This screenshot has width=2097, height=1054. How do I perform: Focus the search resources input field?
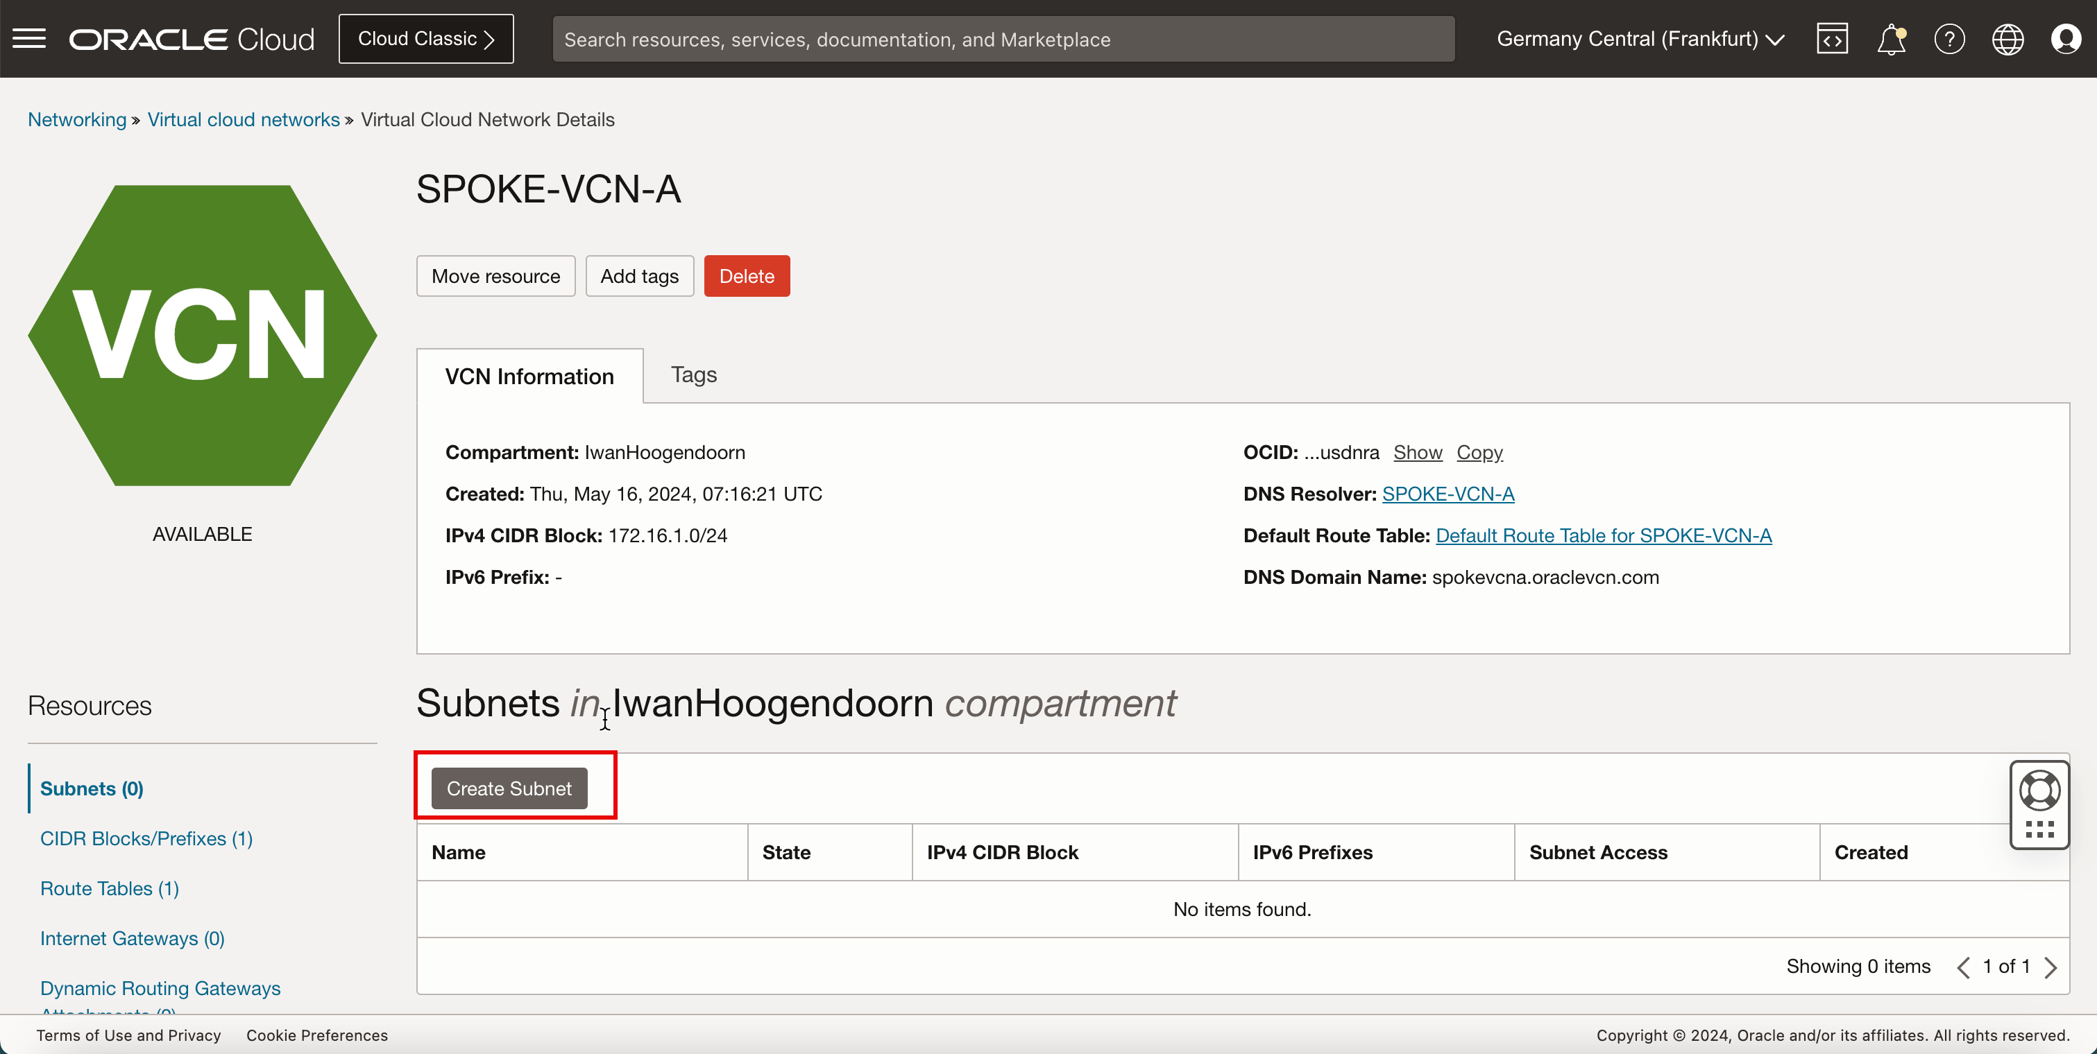[x=1003, y=39]
